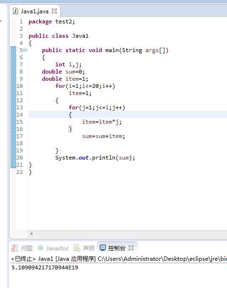Open the 声明 (Declaration) tab
Viewport: 227px width, 288px height.
pos(84,248)
